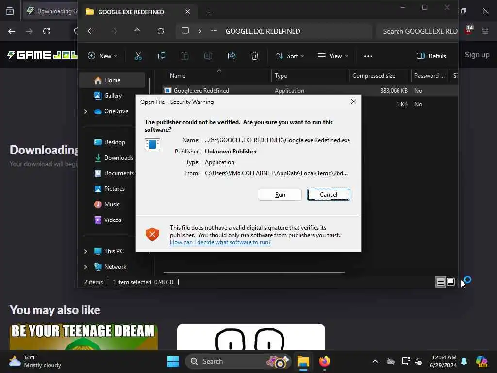Open the New dropdown in Explorer
497x373 pixels.
102,56
